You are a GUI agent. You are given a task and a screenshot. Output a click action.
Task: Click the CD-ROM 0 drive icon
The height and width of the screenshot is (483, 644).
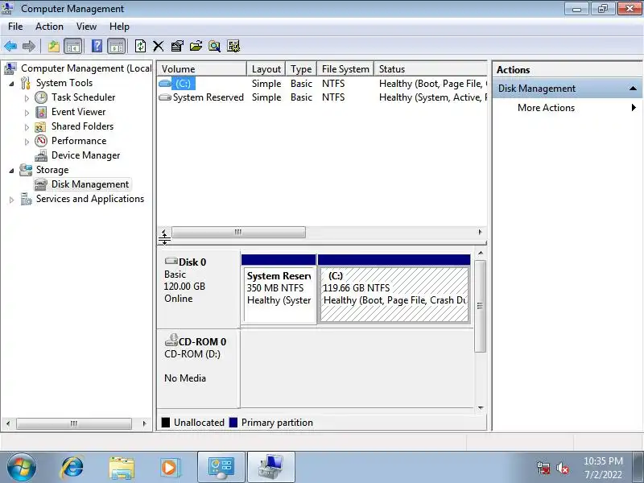(x=171, y=340)
